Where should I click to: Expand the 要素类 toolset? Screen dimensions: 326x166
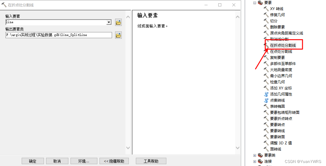tap(255, 155)
